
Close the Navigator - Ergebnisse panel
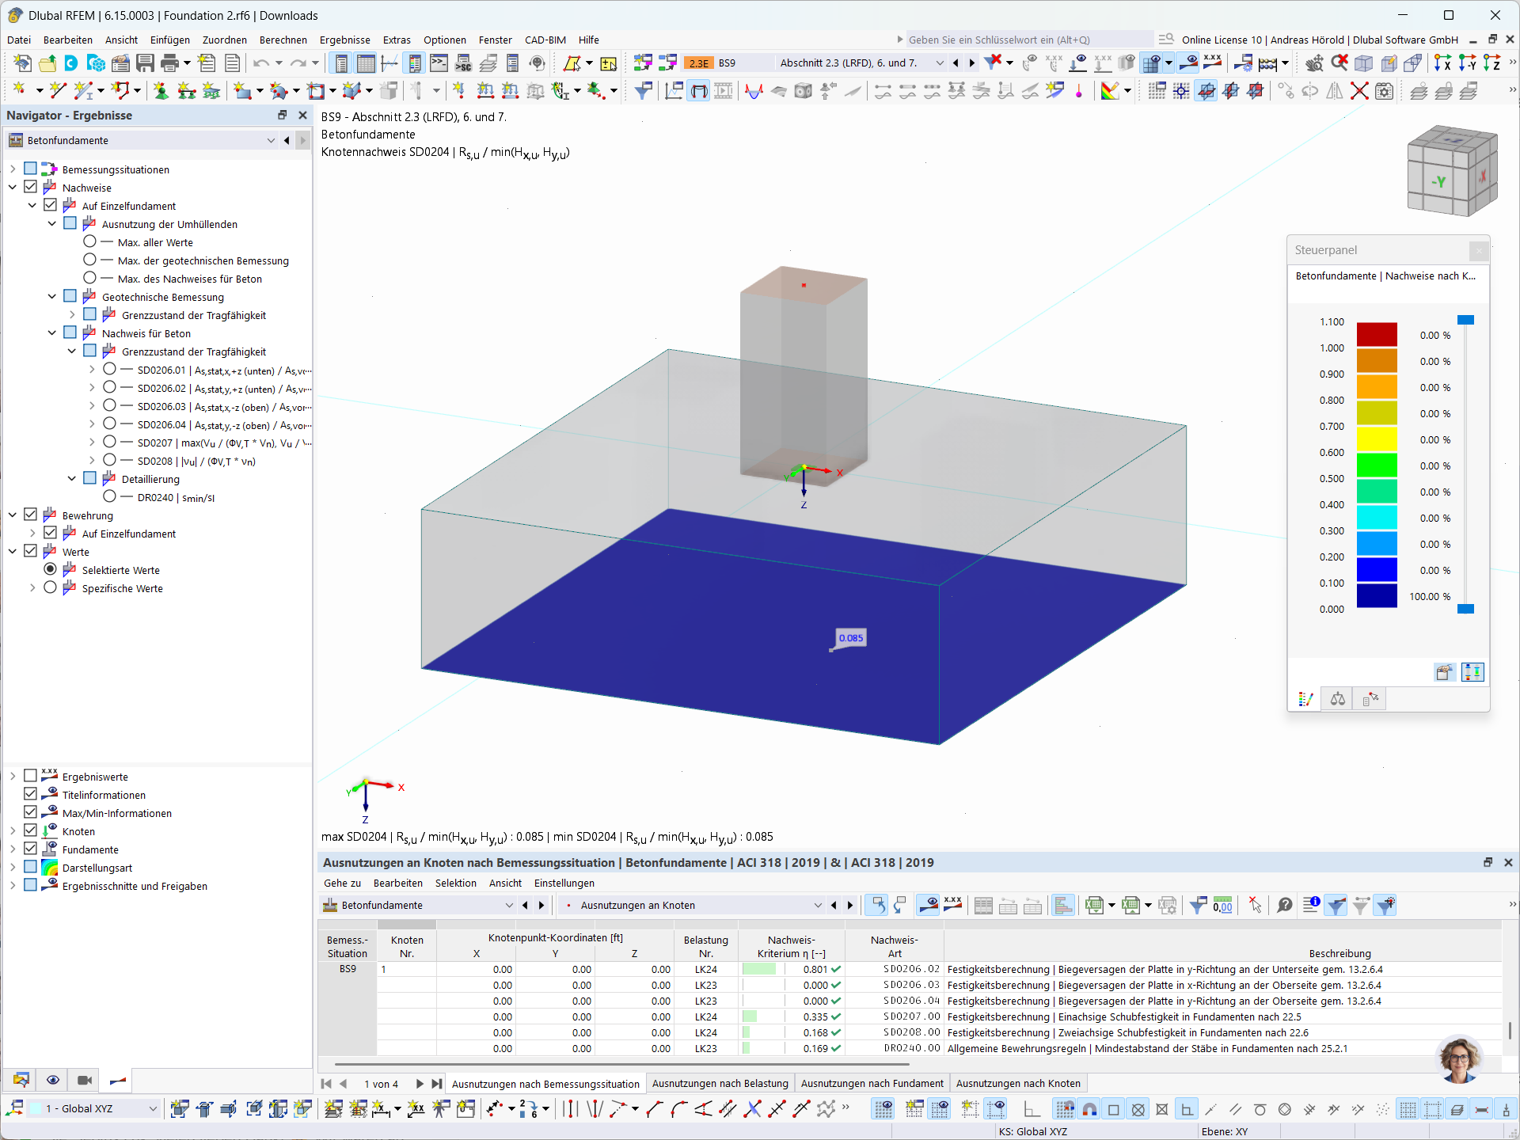tap(302, 115)
